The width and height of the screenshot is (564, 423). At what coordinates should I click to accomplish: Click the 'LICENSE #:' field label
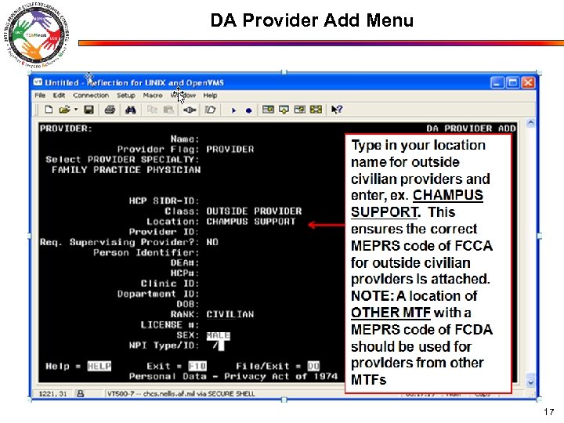coord(170,325)
